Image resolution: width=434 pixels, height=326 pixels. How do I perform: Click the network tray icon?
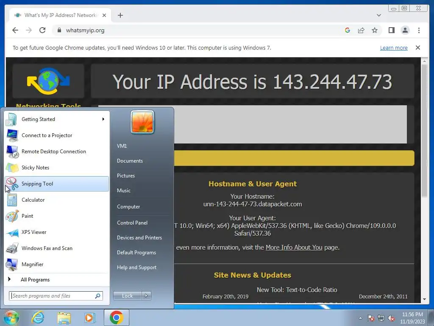[381, 318]
